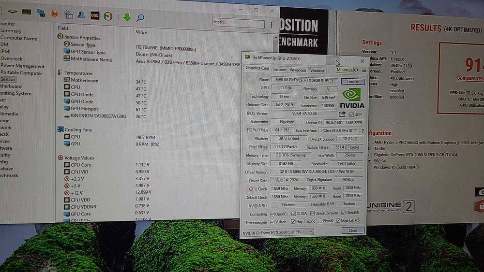Viewport: 484px width, 272px height.
Task: Select Computer Name in AIDA64 tree
Action: click(18, 38)
